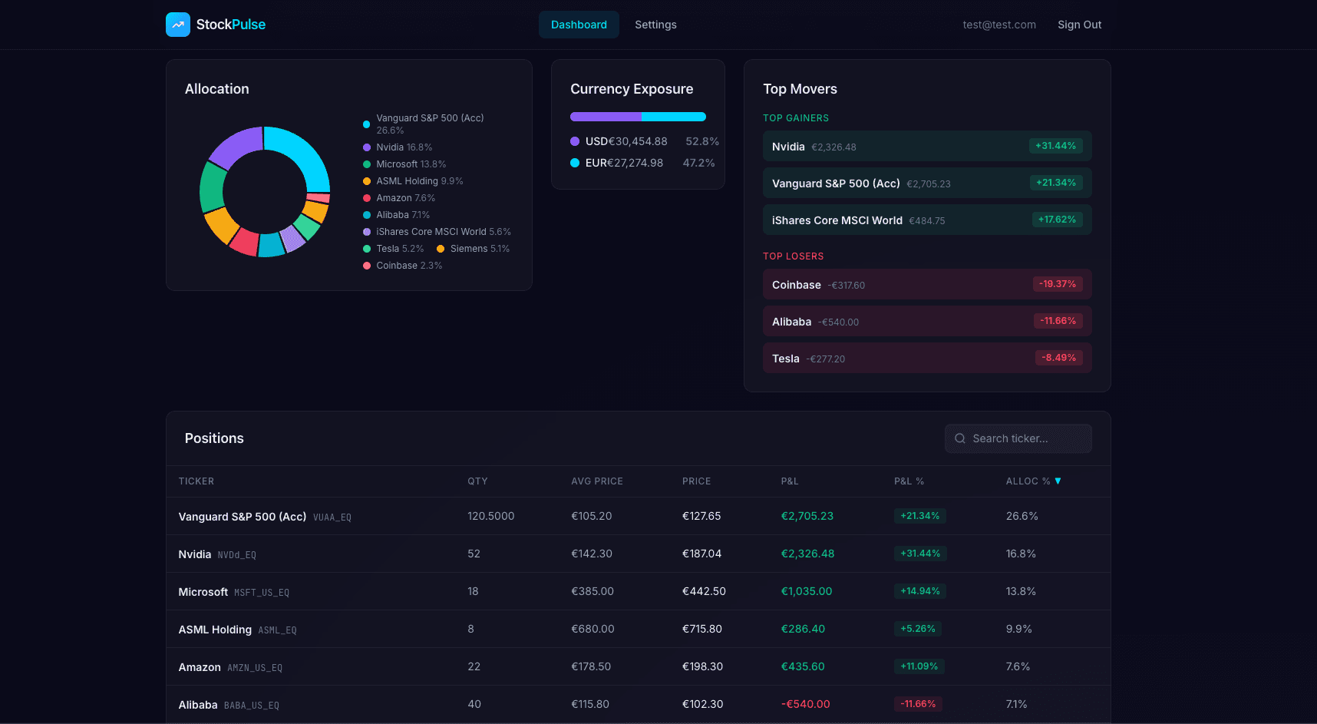Sort positions by QTY column
The image size is (1317, 724).
pyautogui.click(x=477, y=481)
